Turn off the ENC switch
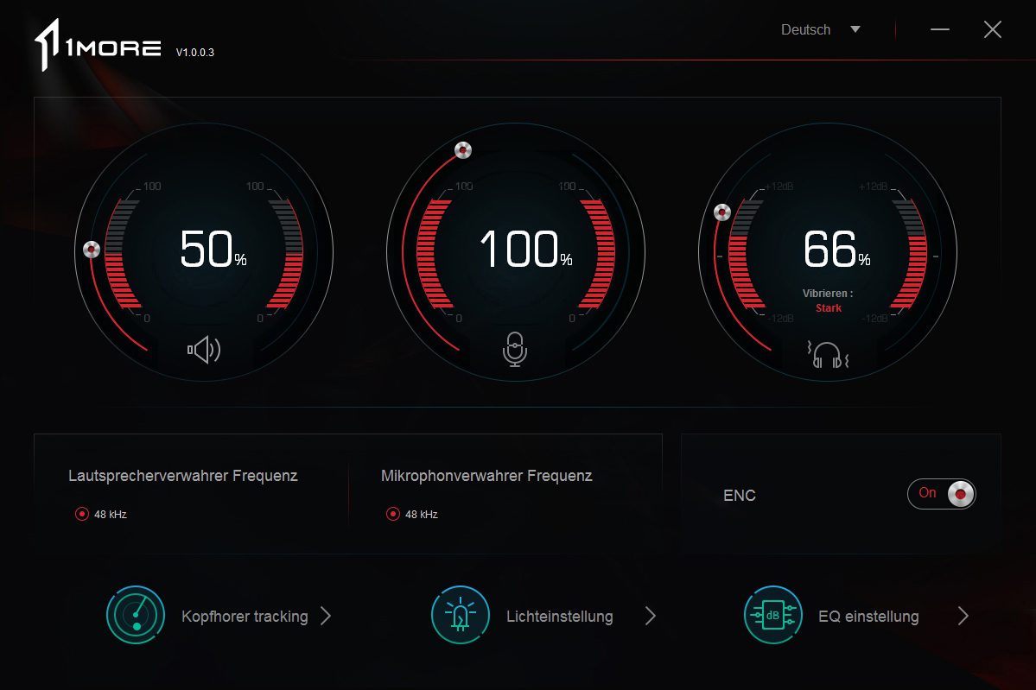The height and width of the screenshot is (690, 1036). (942, 494)
